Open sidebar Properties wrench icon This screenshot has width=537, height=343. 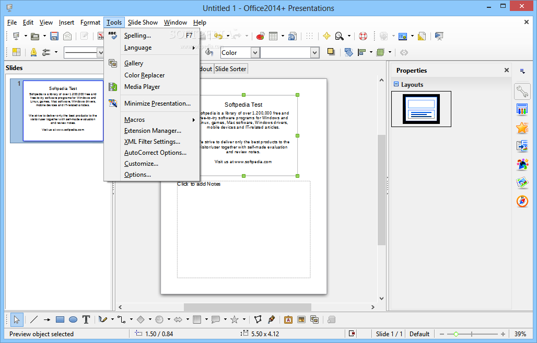point(522,92)
